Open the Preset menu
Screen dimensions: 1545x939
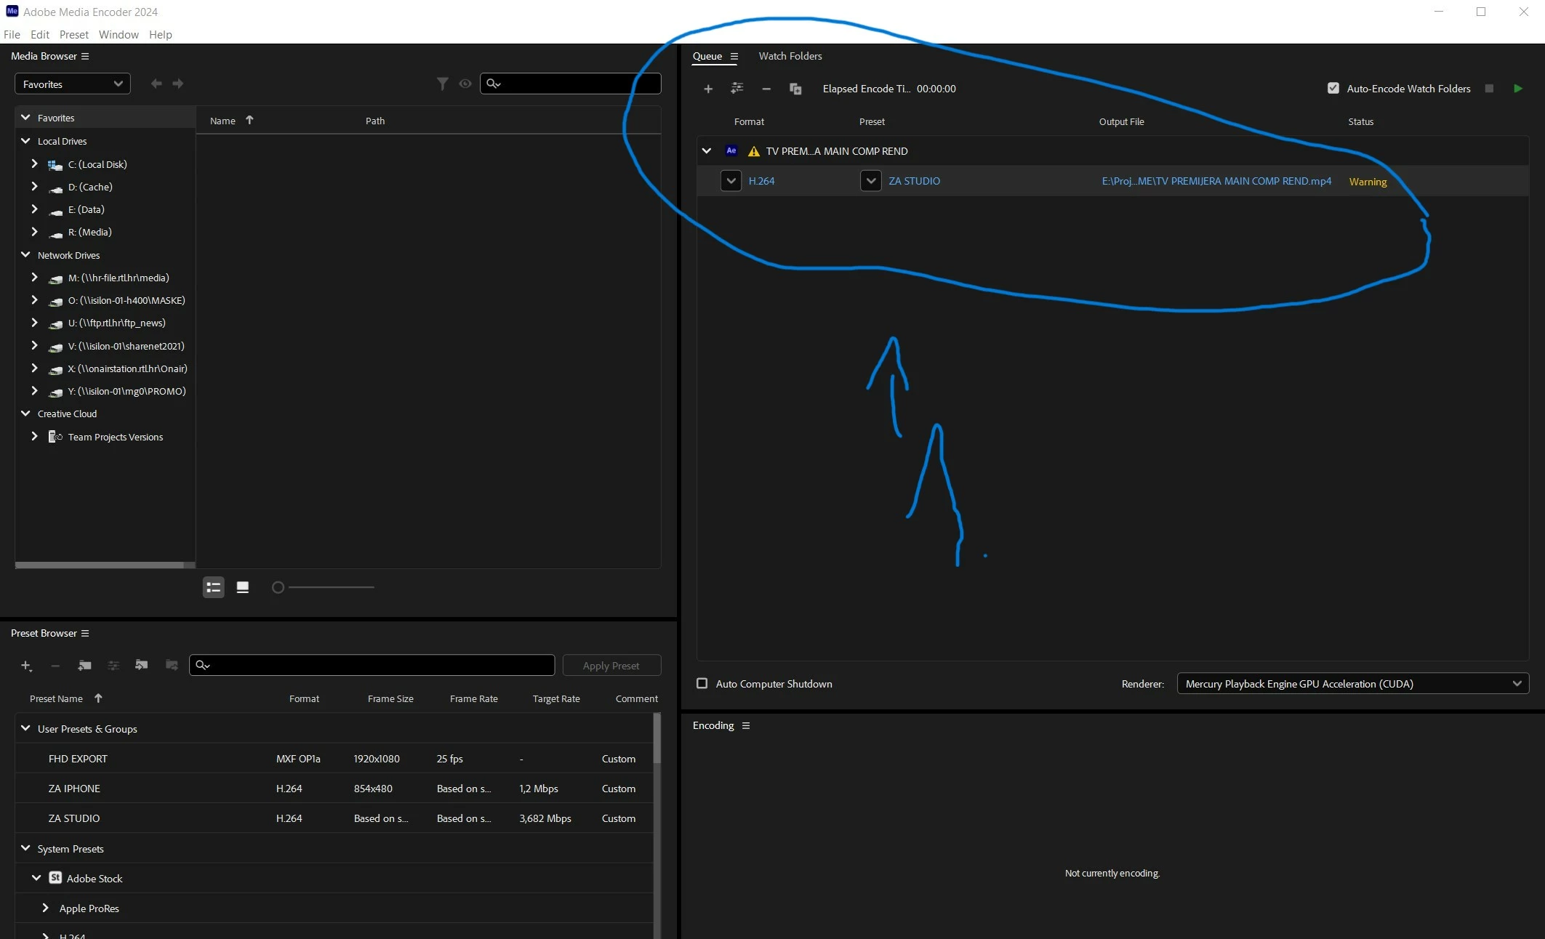[73, 34]
